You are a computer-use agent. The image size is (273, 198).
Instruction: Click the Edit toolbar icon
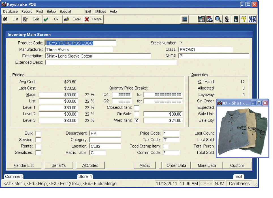[25, 19]
